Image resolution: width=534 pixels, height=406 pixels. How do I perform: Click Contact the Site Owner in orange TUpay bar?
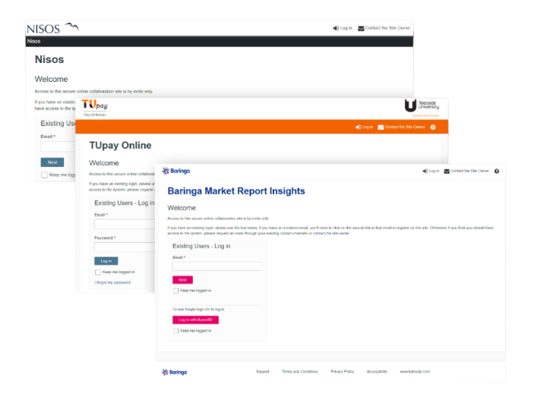pyautogui.click(x=402, y=127)
